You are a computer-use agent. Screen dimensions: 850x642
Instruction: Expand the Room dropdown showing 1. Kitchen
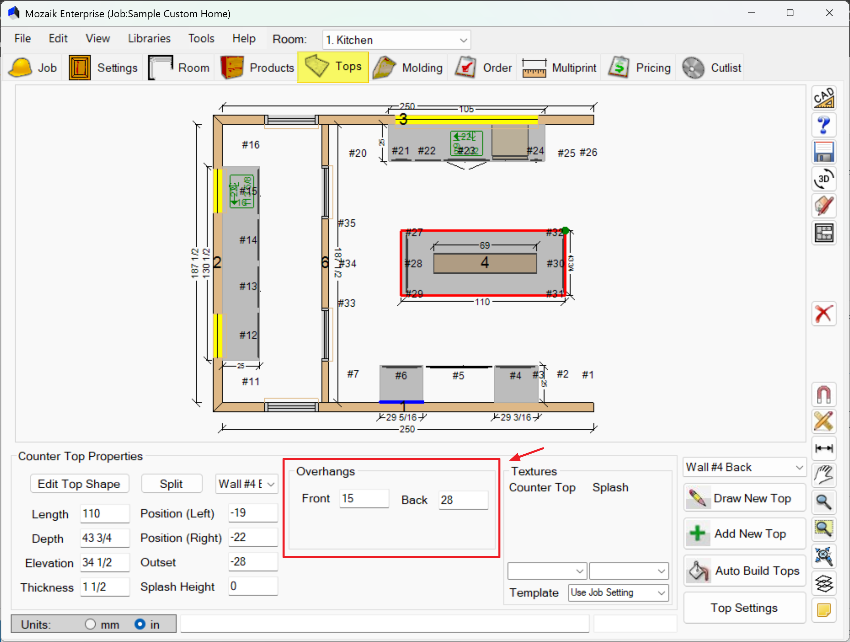[x=396, y=40]
